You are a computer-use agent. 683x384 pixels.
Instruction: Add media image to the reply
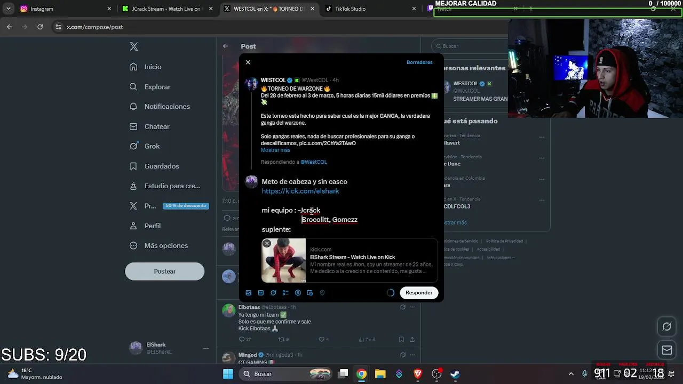coord(248,293)
